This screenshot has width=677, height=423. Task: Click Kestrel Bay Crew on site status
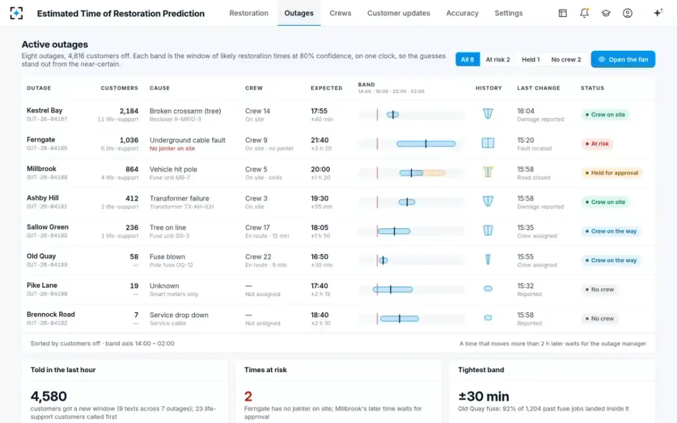pos(605,114)
